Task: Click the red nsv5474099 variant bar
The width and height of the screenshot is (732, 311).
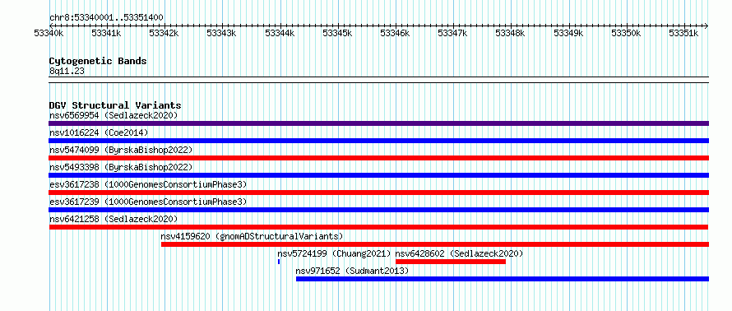Action: pyautogui.click(x=378, y=158)
